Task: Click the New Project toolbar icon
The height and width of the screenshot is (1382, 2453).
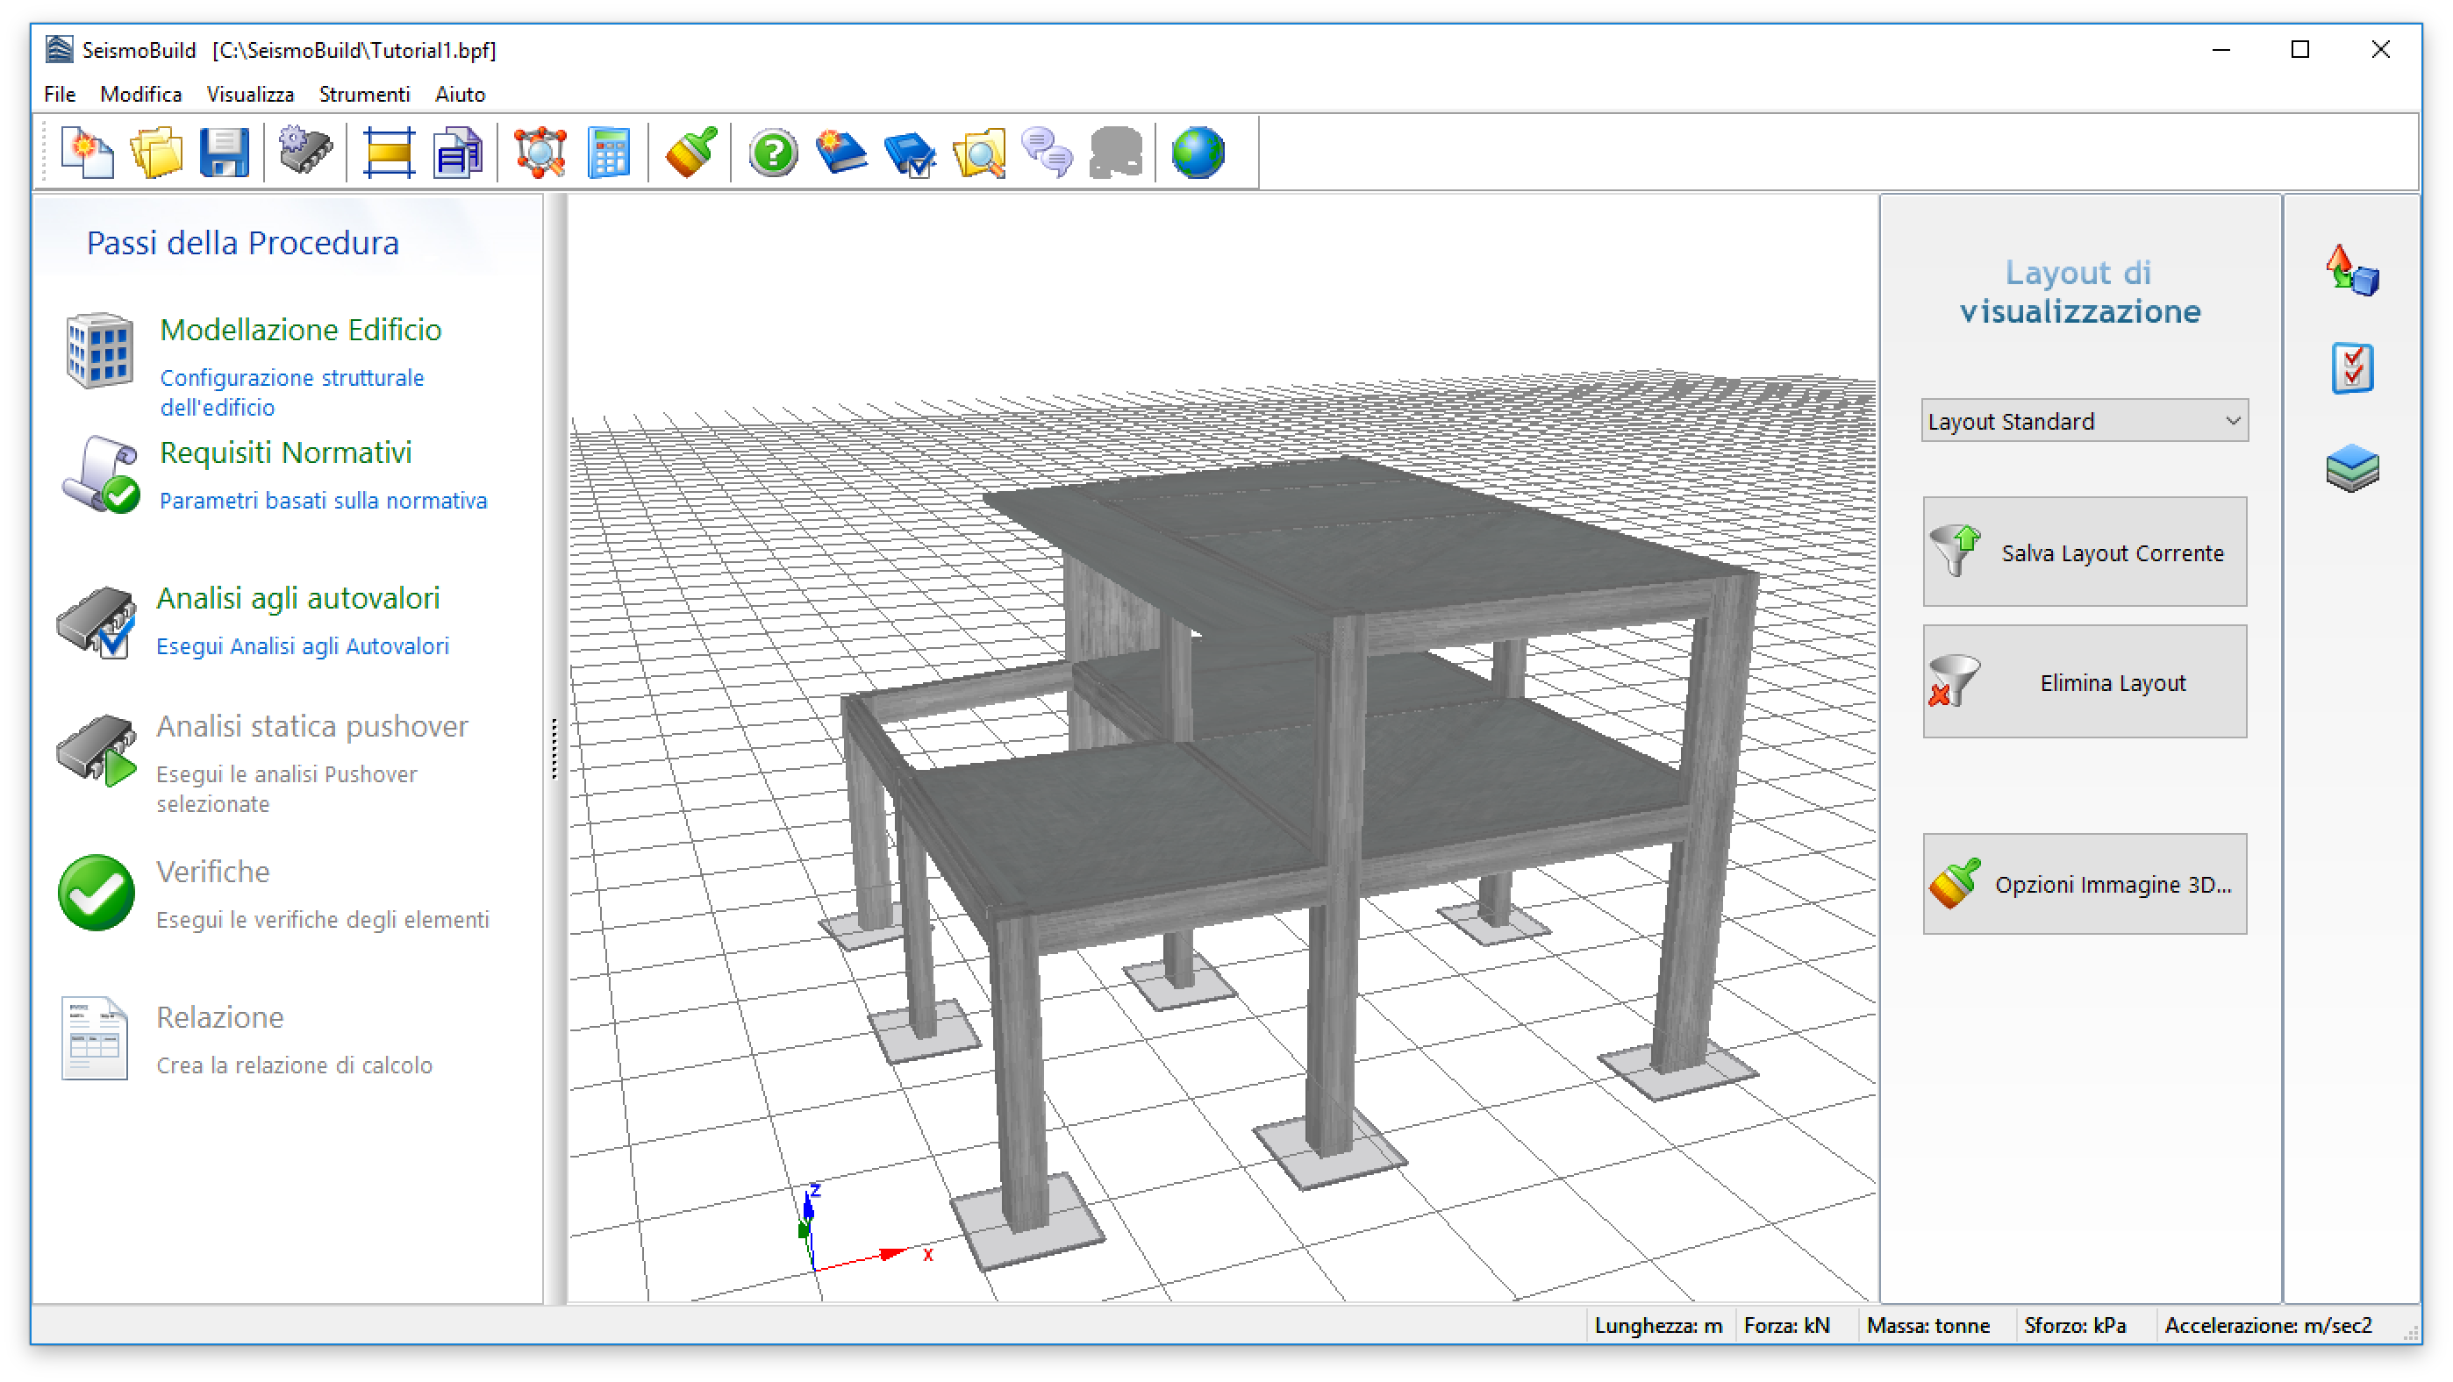Action: pos(87,153)
